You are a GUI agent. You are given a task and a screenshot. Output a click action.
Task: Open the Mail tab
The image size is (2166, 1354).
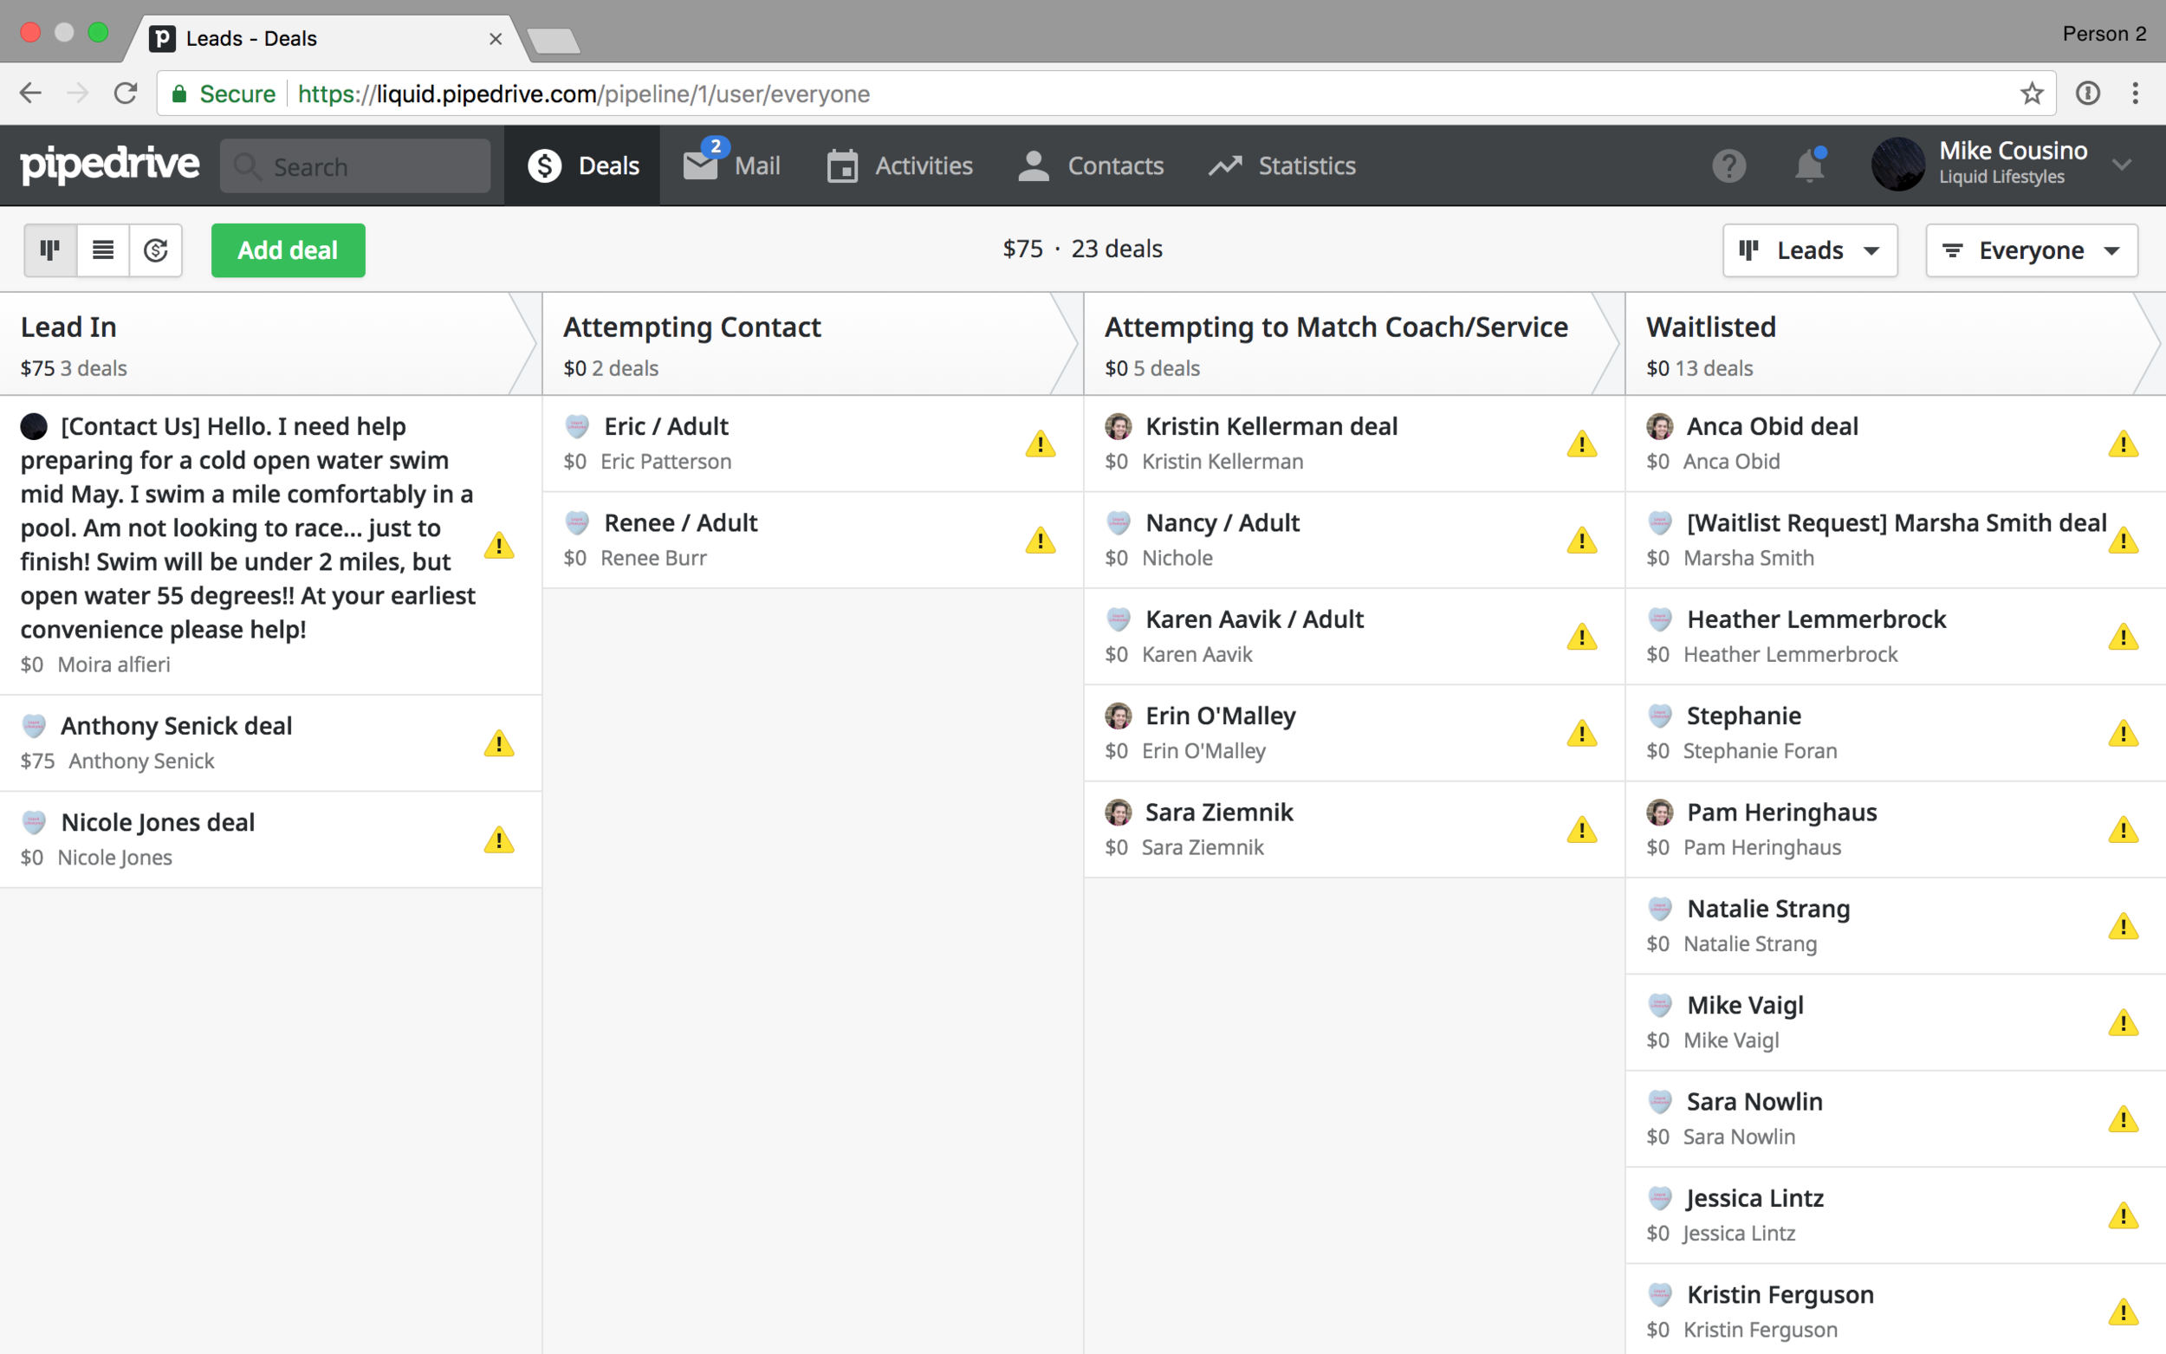731,165
